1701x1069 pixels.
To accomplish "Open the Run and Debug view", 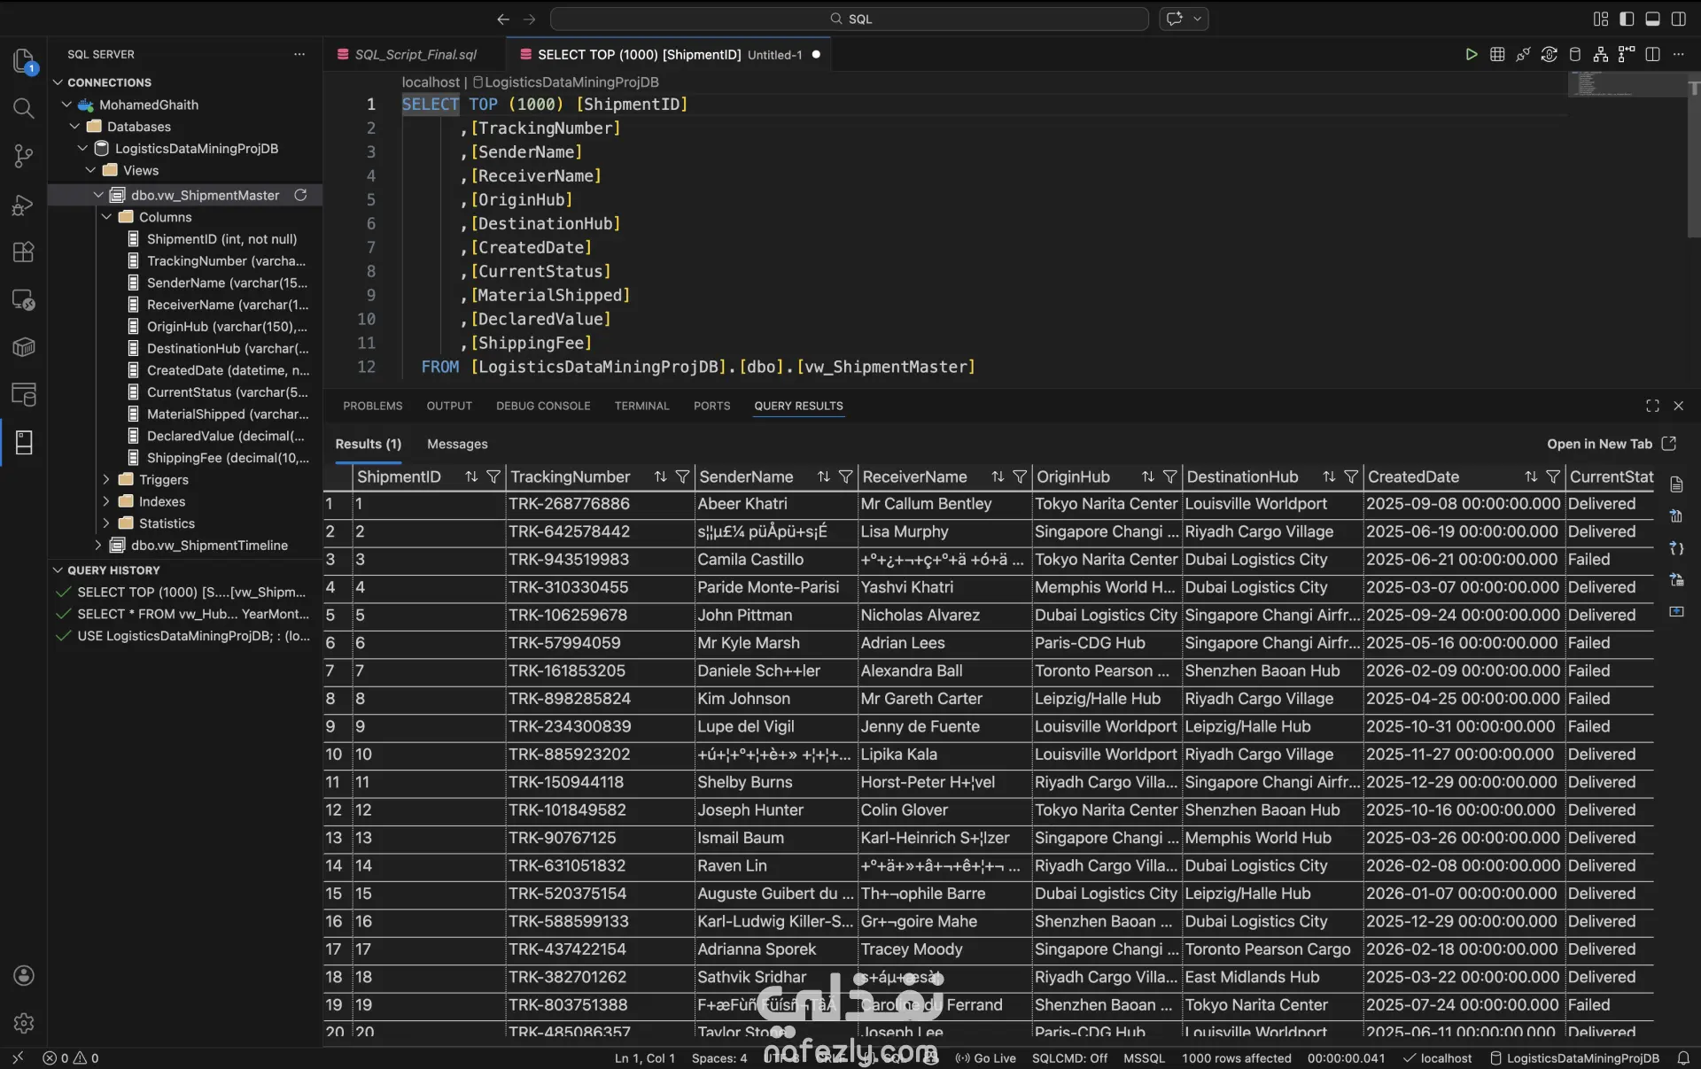I will pos(24,205).
